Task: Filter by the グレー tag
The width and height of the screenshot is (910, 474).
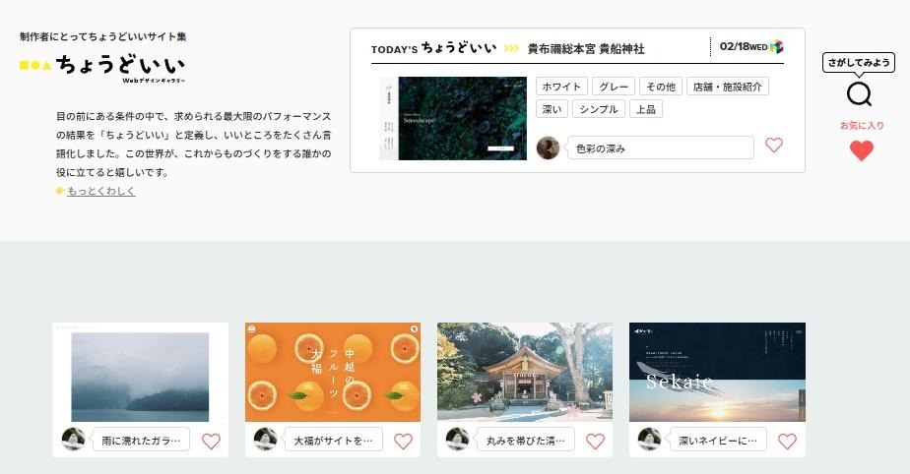Action: point(613,87)
